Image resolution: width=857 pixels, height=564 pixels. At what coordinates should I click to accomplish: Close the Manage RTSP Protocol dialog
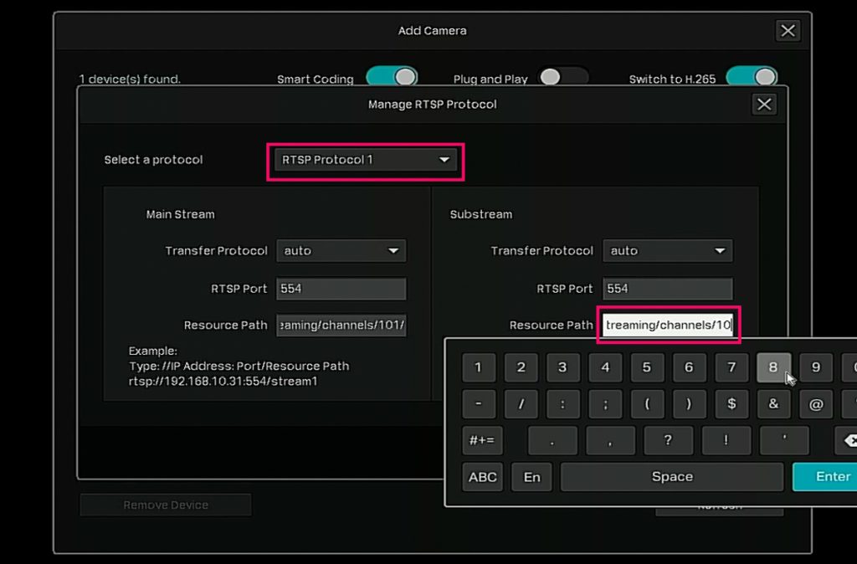[763, 105]
